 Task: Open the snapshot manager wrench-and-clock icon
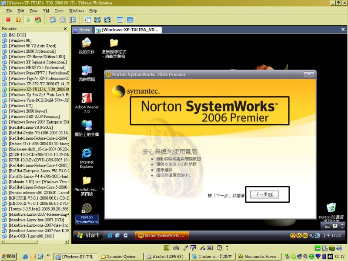click(x=73, y=20)
